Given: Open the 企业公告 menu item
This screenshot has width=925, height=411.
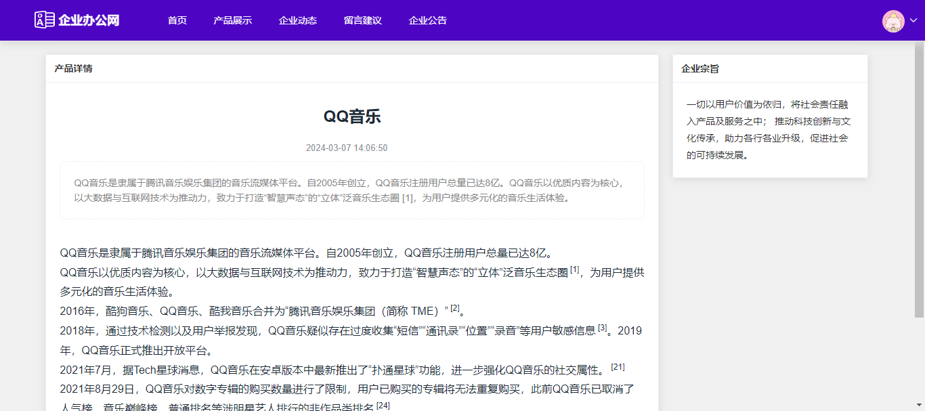Looking at the screenshot, I should (x=428, y=20).
